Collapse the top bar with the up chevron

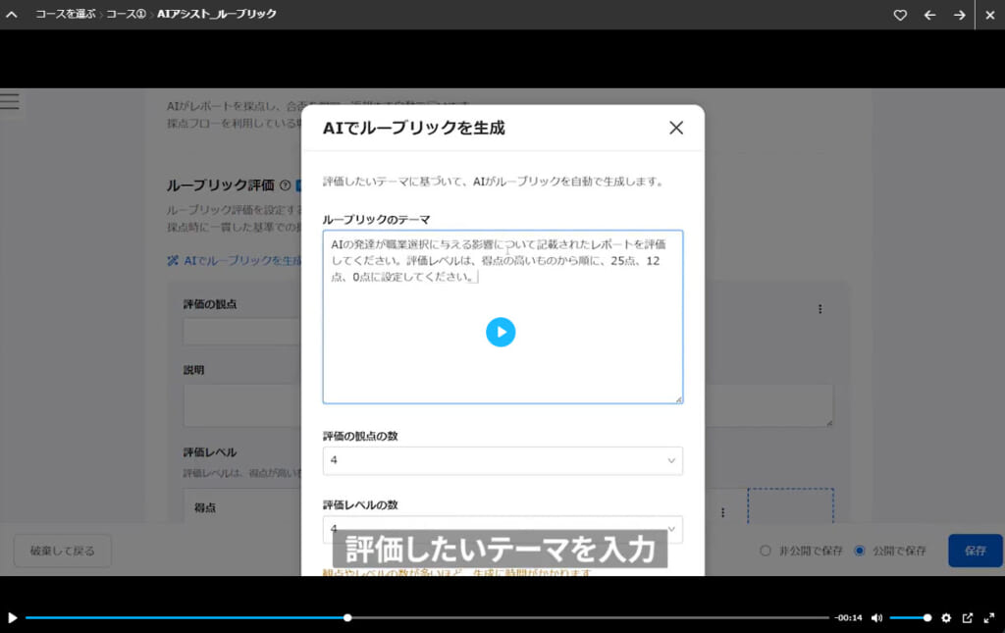(12, 15)
